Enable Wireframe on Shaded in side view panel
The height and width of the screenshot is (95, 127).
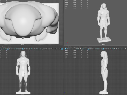click(107, 49)
